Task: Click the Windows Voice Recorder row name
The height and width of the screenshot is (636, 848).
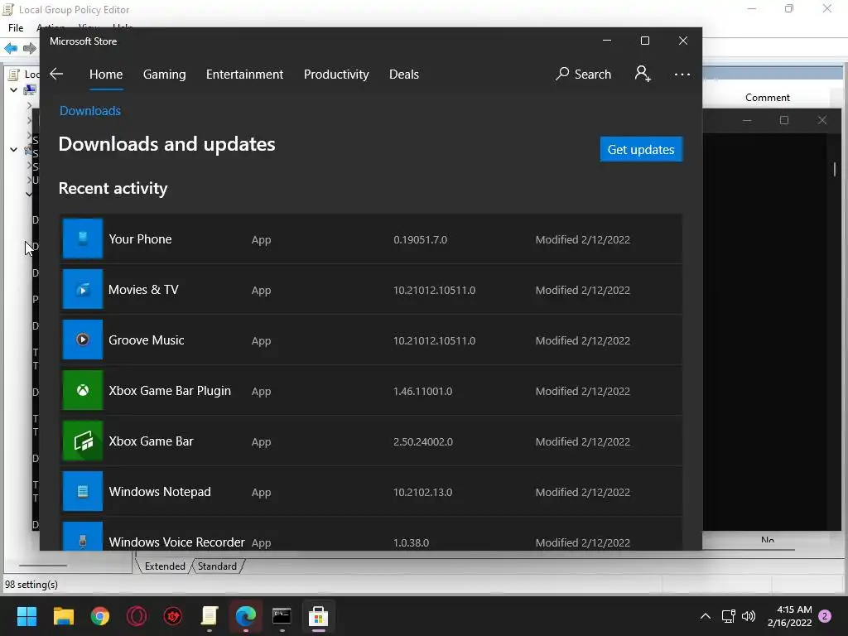Action: point(177,542)
